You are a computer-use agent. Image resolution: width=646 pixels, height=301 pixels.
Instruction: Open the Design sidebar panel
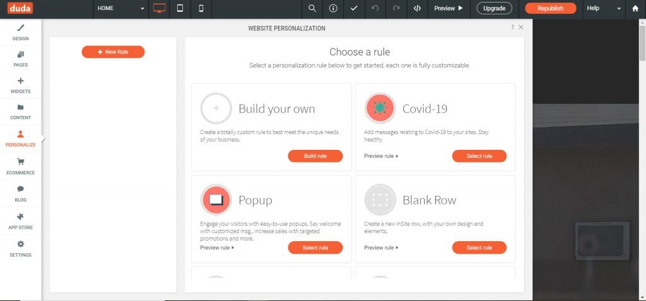[21, 33]
